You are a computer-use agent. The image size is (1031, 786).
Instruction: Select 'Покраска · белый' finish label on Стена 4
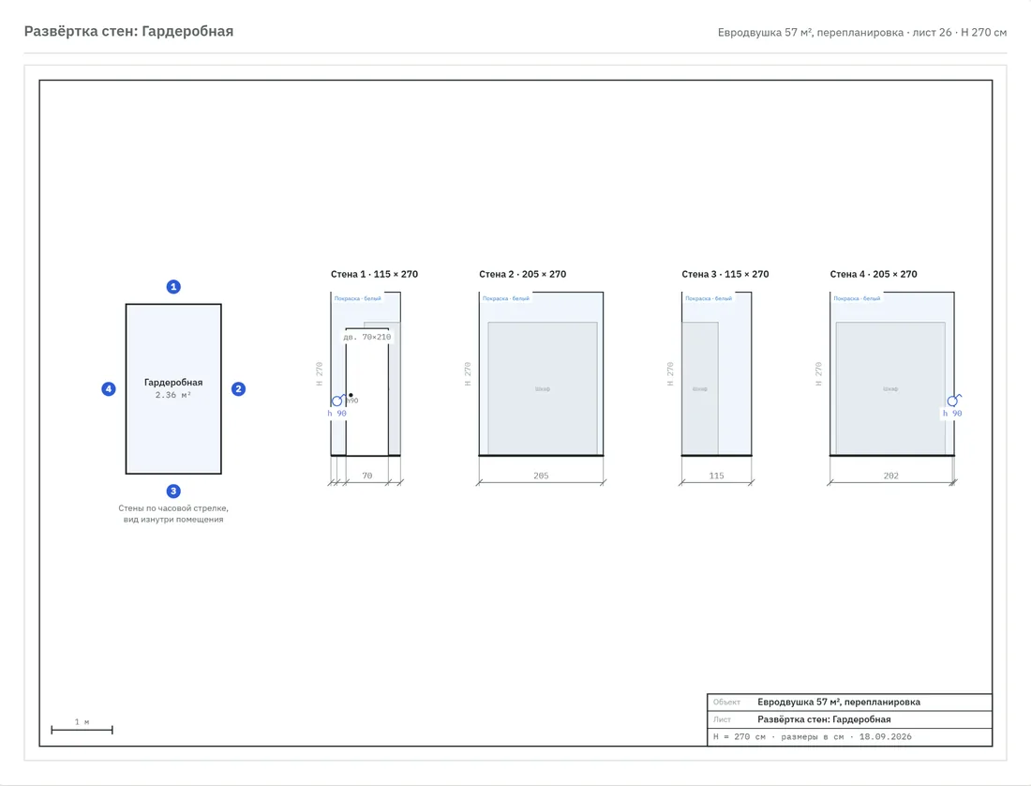[857, 298]
